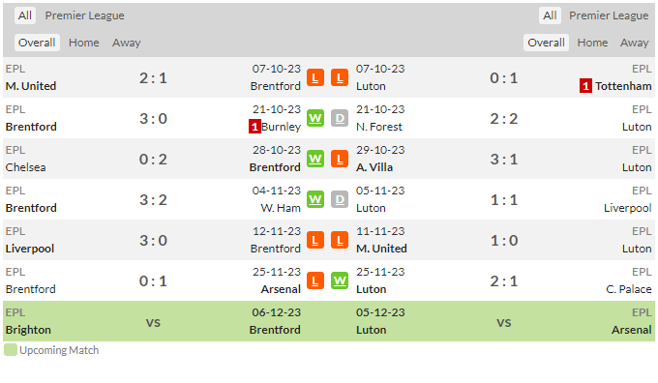Select the left-side All filter

tap(25, 15)
